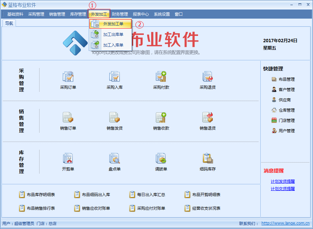Open 布品销售排行表 report clipboard icon
Image resolution: width=313 pixels, height=229 pixels.
click(x=22, y=208)
